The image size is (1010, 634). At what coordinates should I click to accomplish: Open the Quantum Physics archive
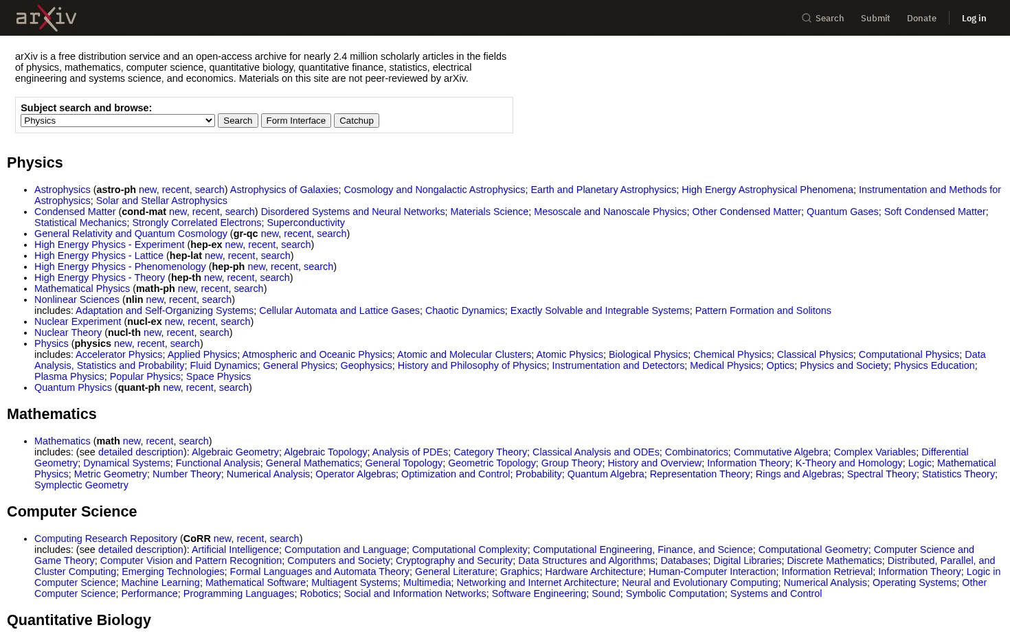[73, 387]
